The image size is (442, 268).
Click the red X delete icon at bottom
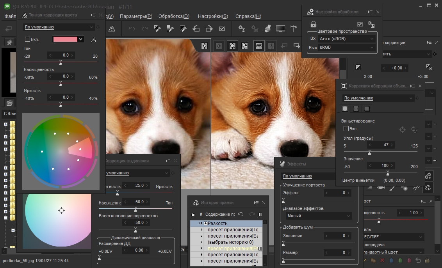point(382,261)
